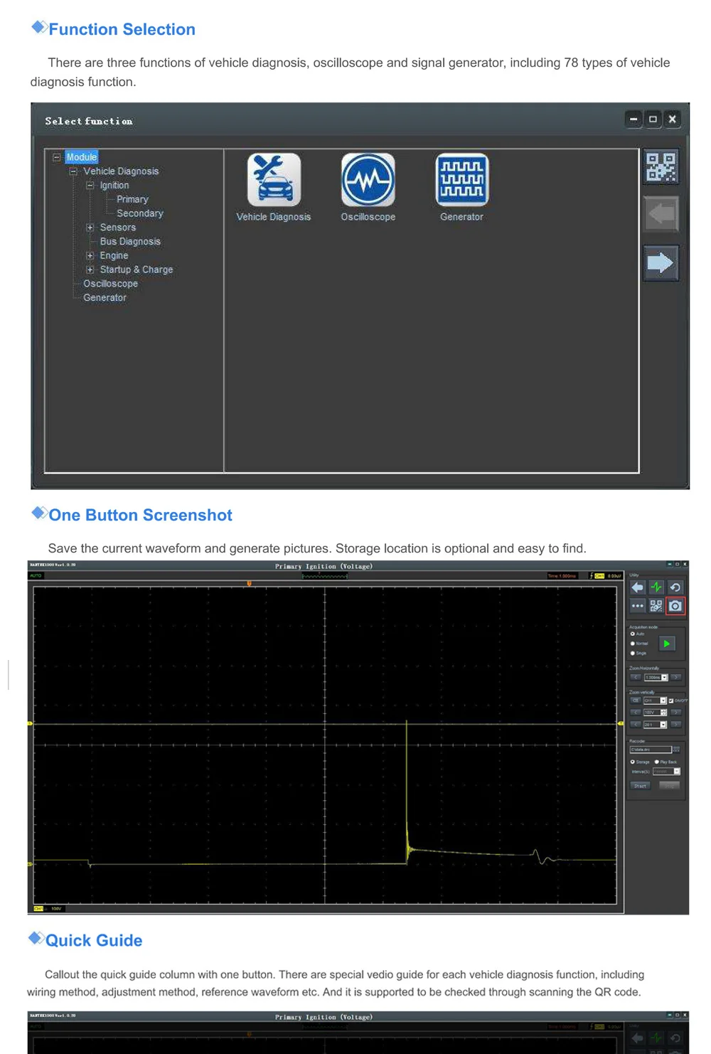Click the grayed back arrow in Select function

coord(661,213)
